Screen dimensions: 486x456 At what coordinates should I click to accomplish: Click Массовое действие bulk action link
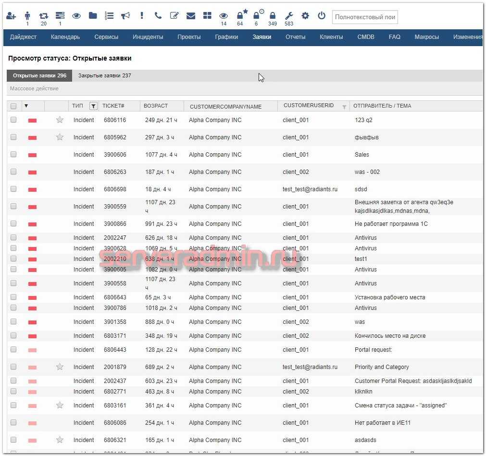click(x=34, y=88)
